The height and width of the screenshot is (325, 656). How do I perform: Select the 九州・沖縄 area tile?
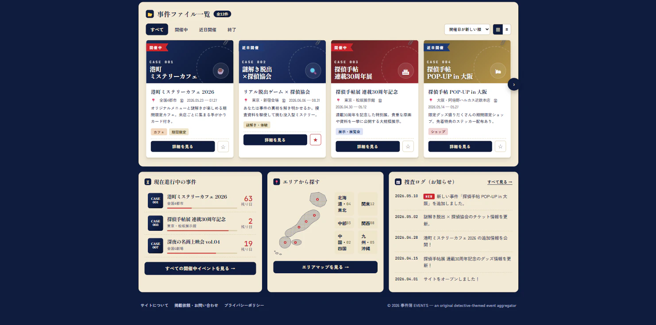[x=368, y=242]
